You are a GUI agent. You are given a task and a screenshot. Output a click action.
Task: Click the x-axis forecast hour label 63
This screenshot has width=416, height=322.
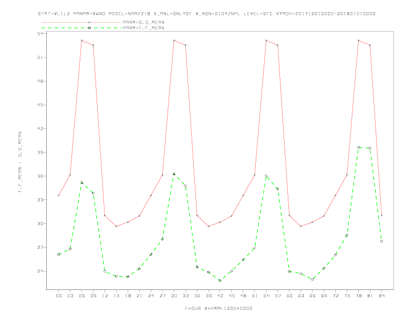point(301,296)
